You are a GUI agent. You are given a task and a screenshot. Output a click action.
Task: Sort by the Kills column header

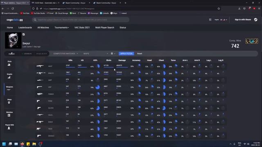coord(70,60)
